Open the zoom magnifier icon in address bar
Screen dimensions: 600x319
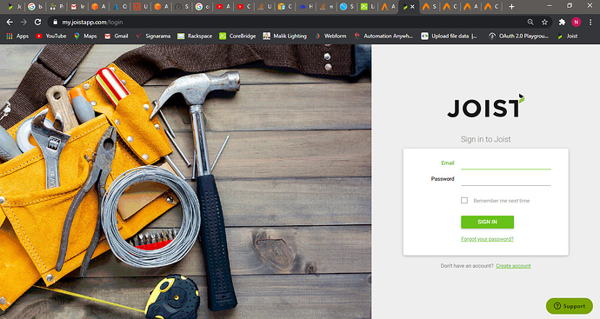pyautogui.click(x=530, y=23)
